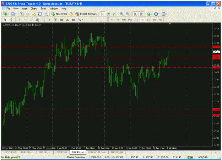Viewport: 222px width, 160px height.
Task: Toggle the Terminal window icon
Action: [x=40, y=14]
